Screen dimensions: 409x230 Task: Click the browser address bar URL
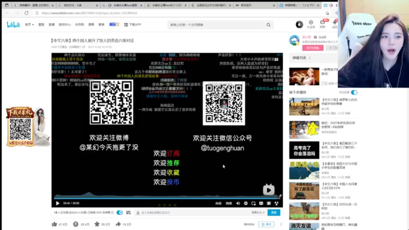pos(89,13)
